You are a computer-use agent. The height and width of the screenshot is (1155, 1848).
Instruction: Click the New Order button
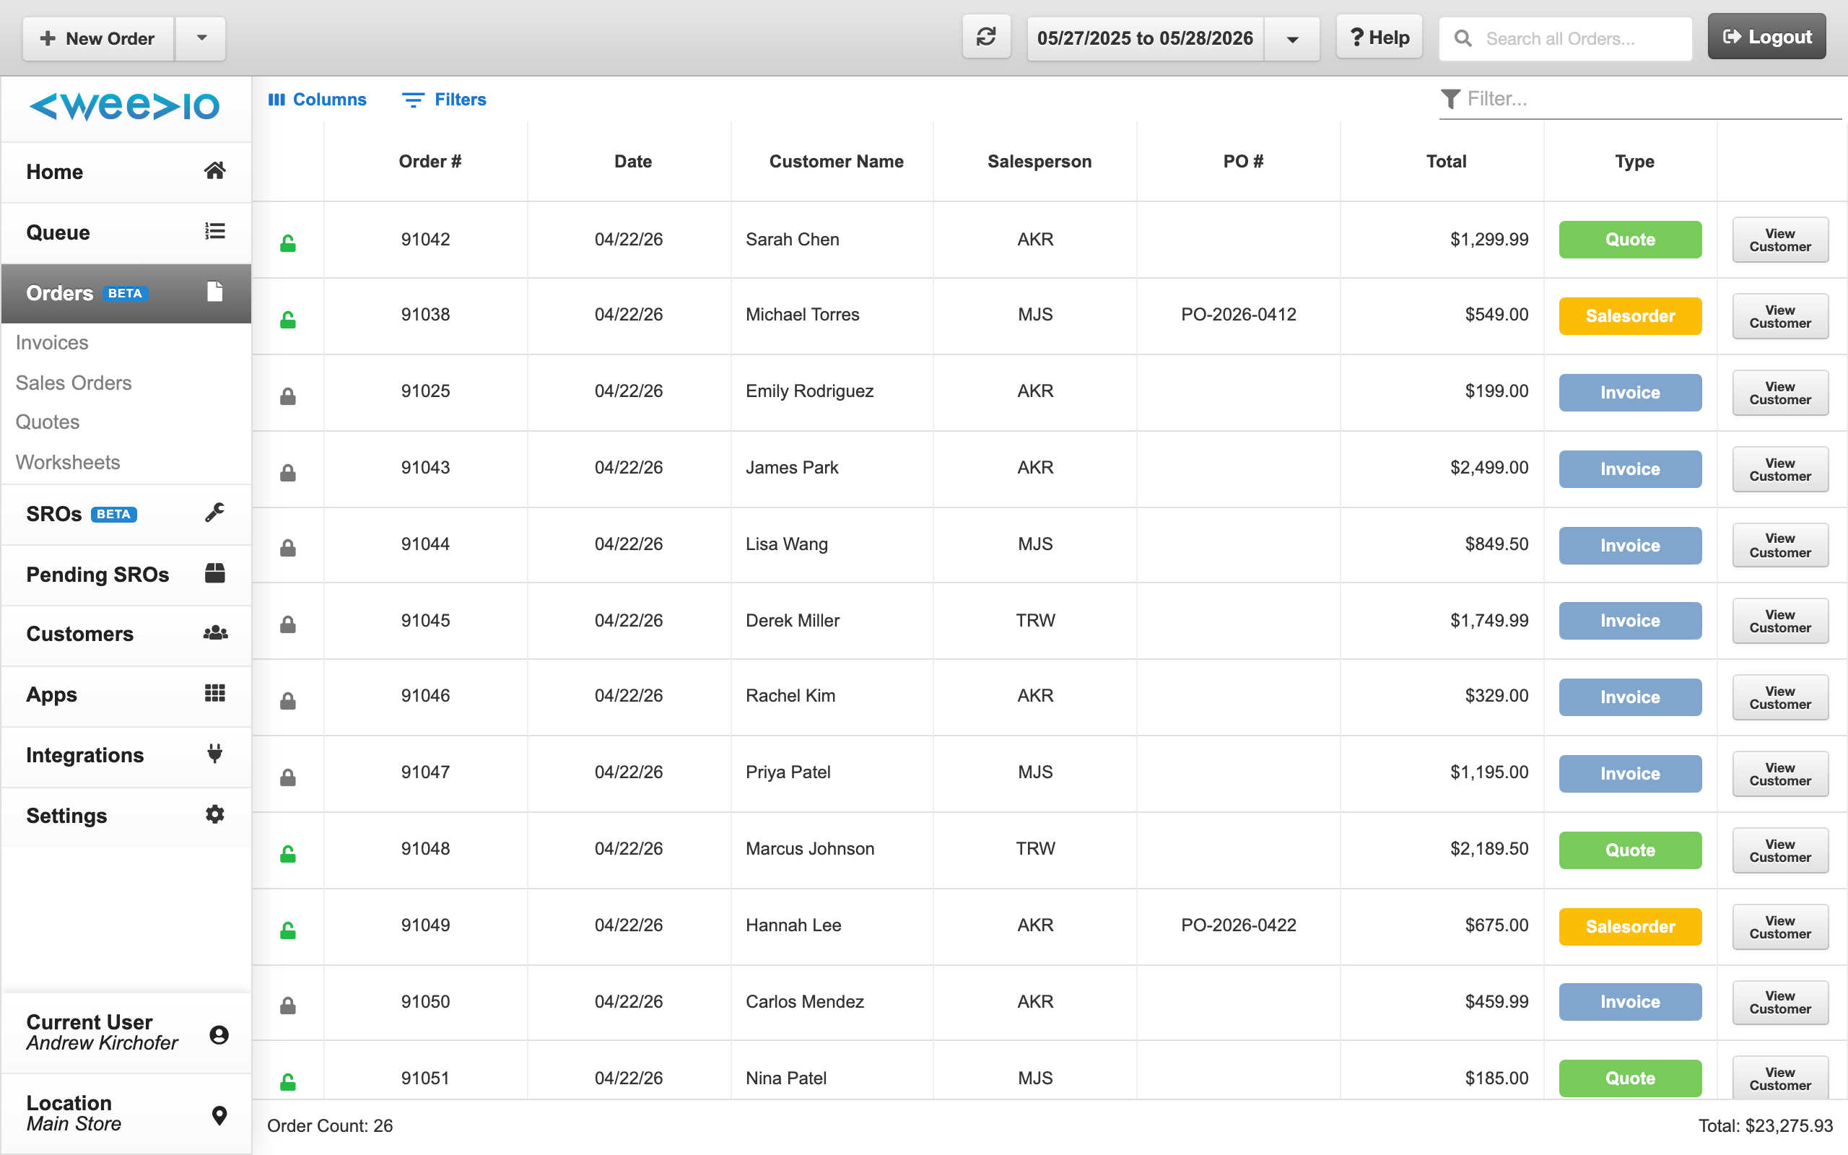(98, 38)
